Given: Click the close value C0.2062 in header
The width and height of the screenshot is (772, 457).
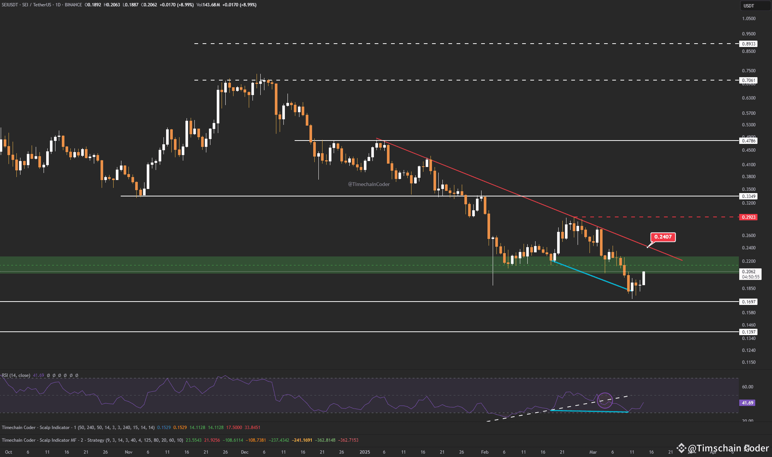Looking at the screenshot, I should 149,5.
